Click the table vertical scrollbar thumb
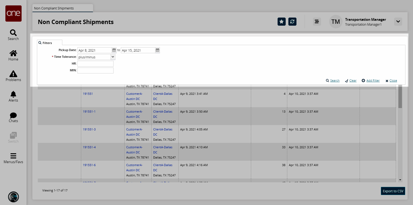 click(x=400, y=96)
